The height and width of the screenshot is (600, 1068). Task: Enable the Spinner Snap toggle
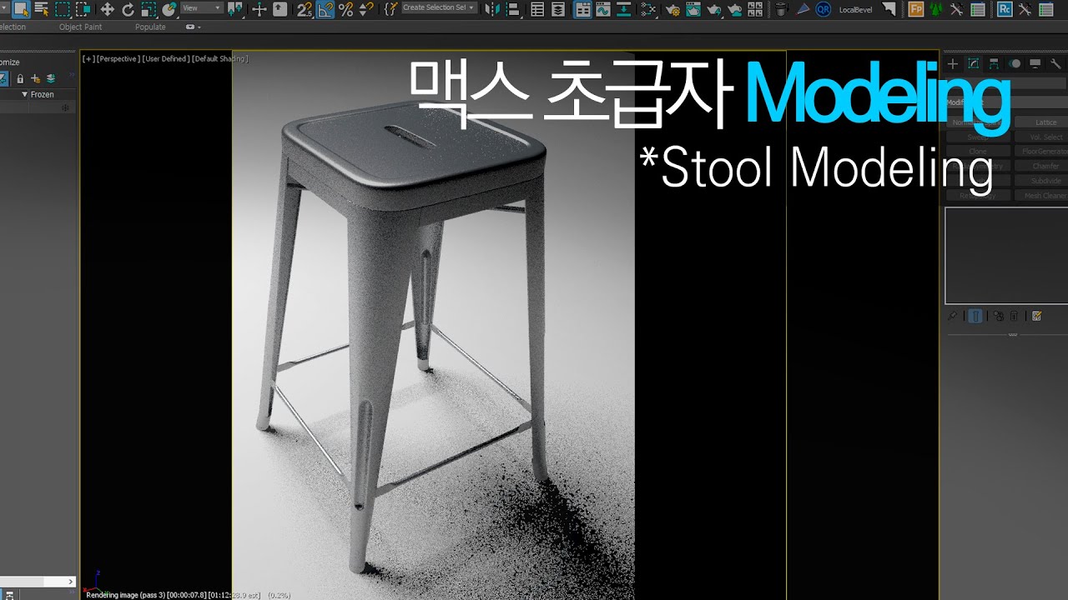point(367,9)
